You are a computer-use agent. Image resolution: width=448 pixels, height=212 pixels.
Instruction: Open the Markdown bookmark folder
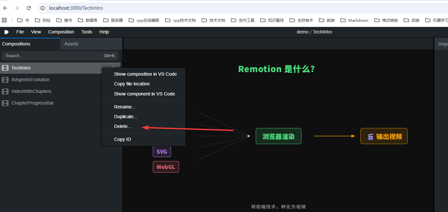[x=354, y=20]
